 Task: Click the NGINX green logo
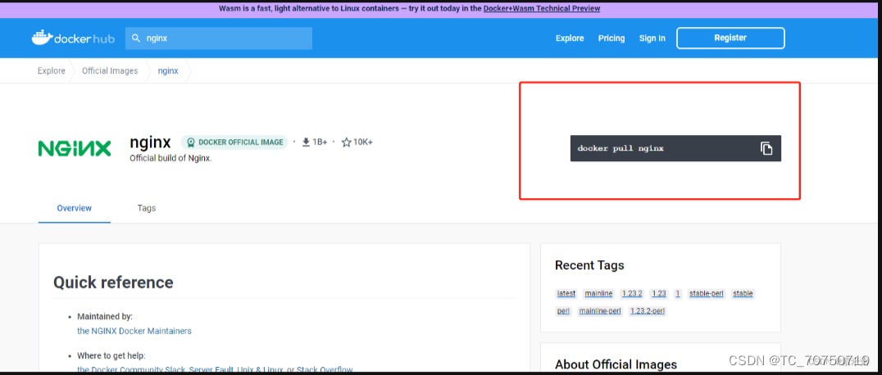75,148
